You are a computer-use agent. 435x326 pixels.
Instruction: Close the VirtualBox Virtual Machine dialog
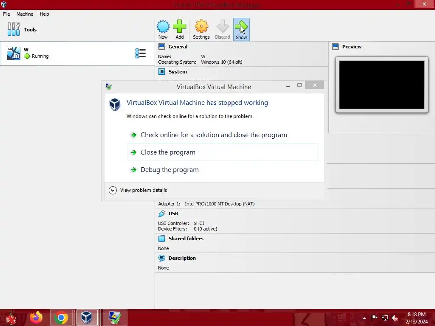pos(315,85)
